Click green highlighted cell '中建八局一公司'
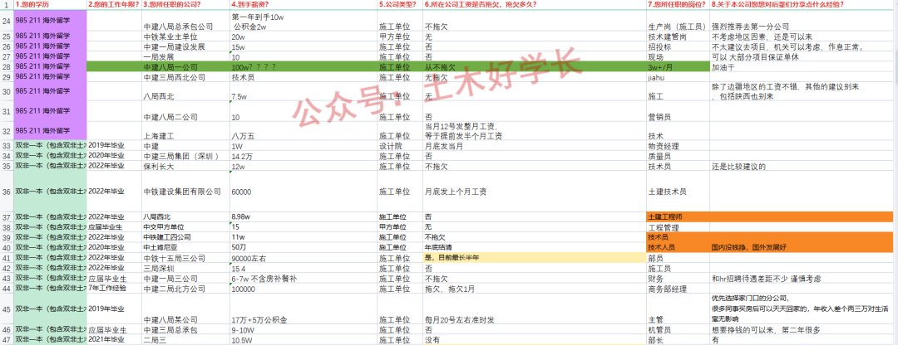The width and height of the screenshot is (898, 345). coord(185,67)
